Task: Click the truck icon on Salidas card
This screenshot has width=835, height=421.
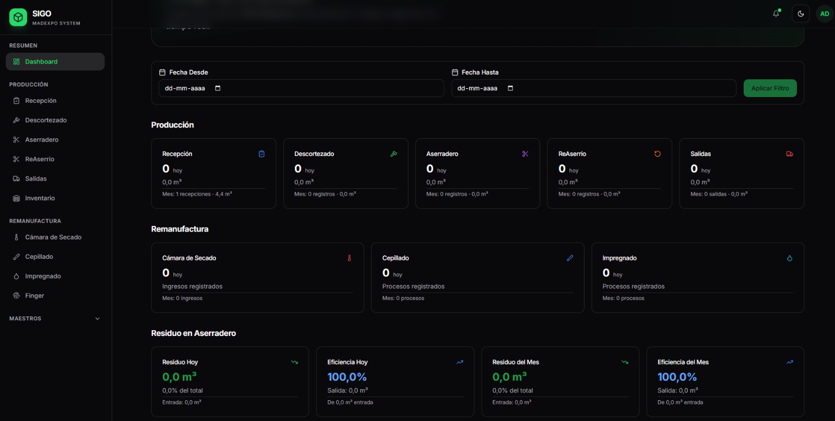Action: 790,154
